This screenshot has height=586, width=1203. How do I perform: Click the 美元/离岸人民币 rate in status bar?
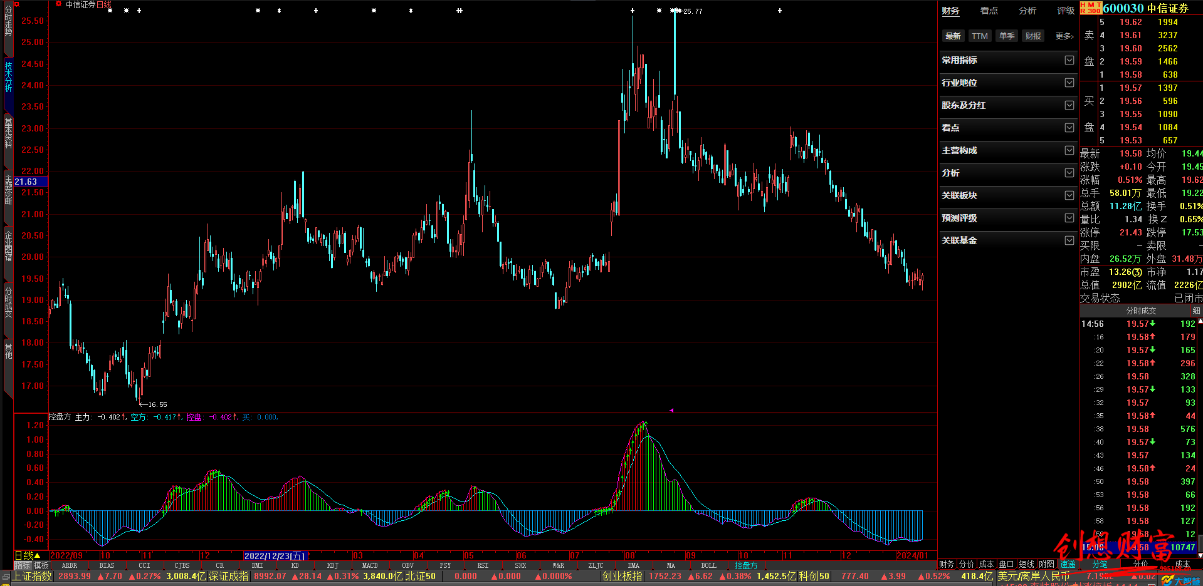click(x=1033, y=576)
